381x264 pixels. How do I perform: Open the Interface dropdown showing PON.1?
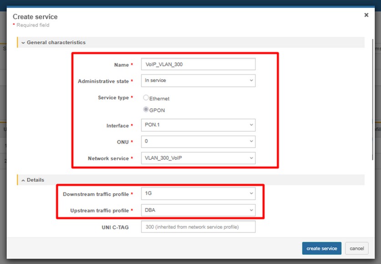pos(198,125)
